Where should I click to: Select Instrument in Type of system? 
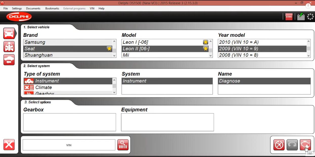point(68,81)
